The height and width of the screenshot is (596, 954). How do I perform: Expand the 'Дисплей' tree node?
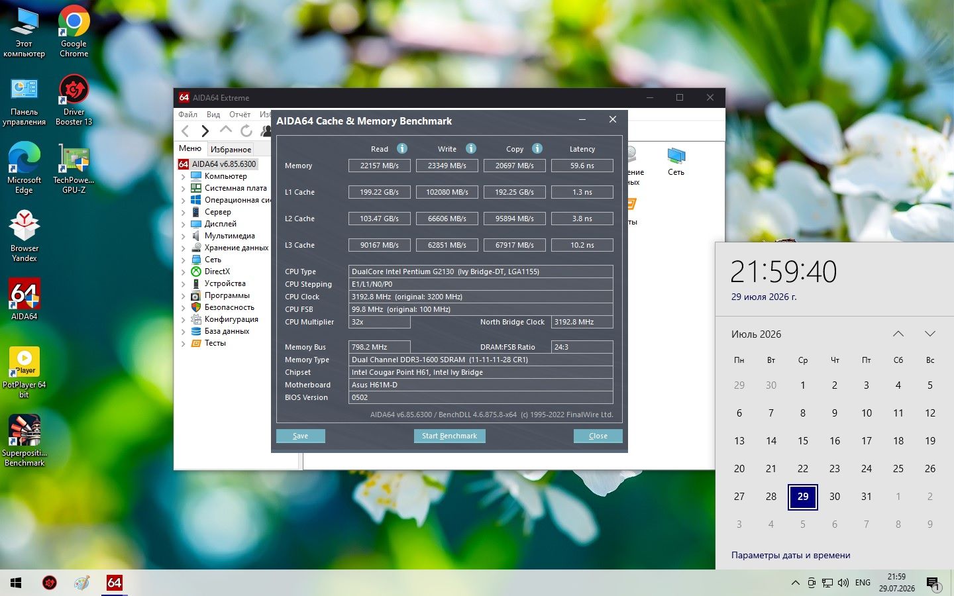[x=184, y=224]
